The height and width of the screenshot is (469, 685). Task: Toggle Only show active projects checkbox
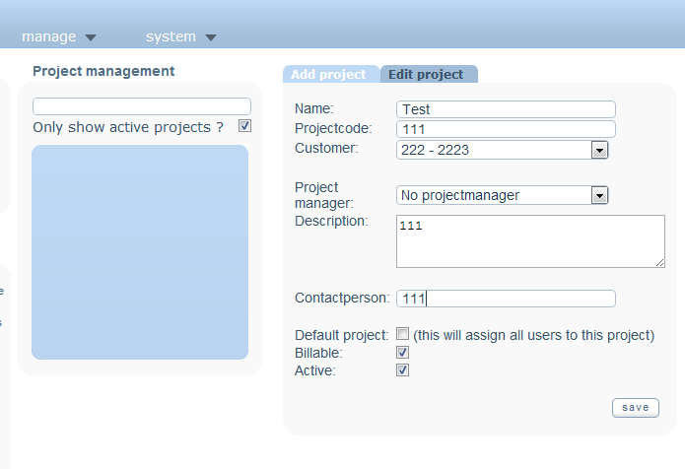pos(244,126)
